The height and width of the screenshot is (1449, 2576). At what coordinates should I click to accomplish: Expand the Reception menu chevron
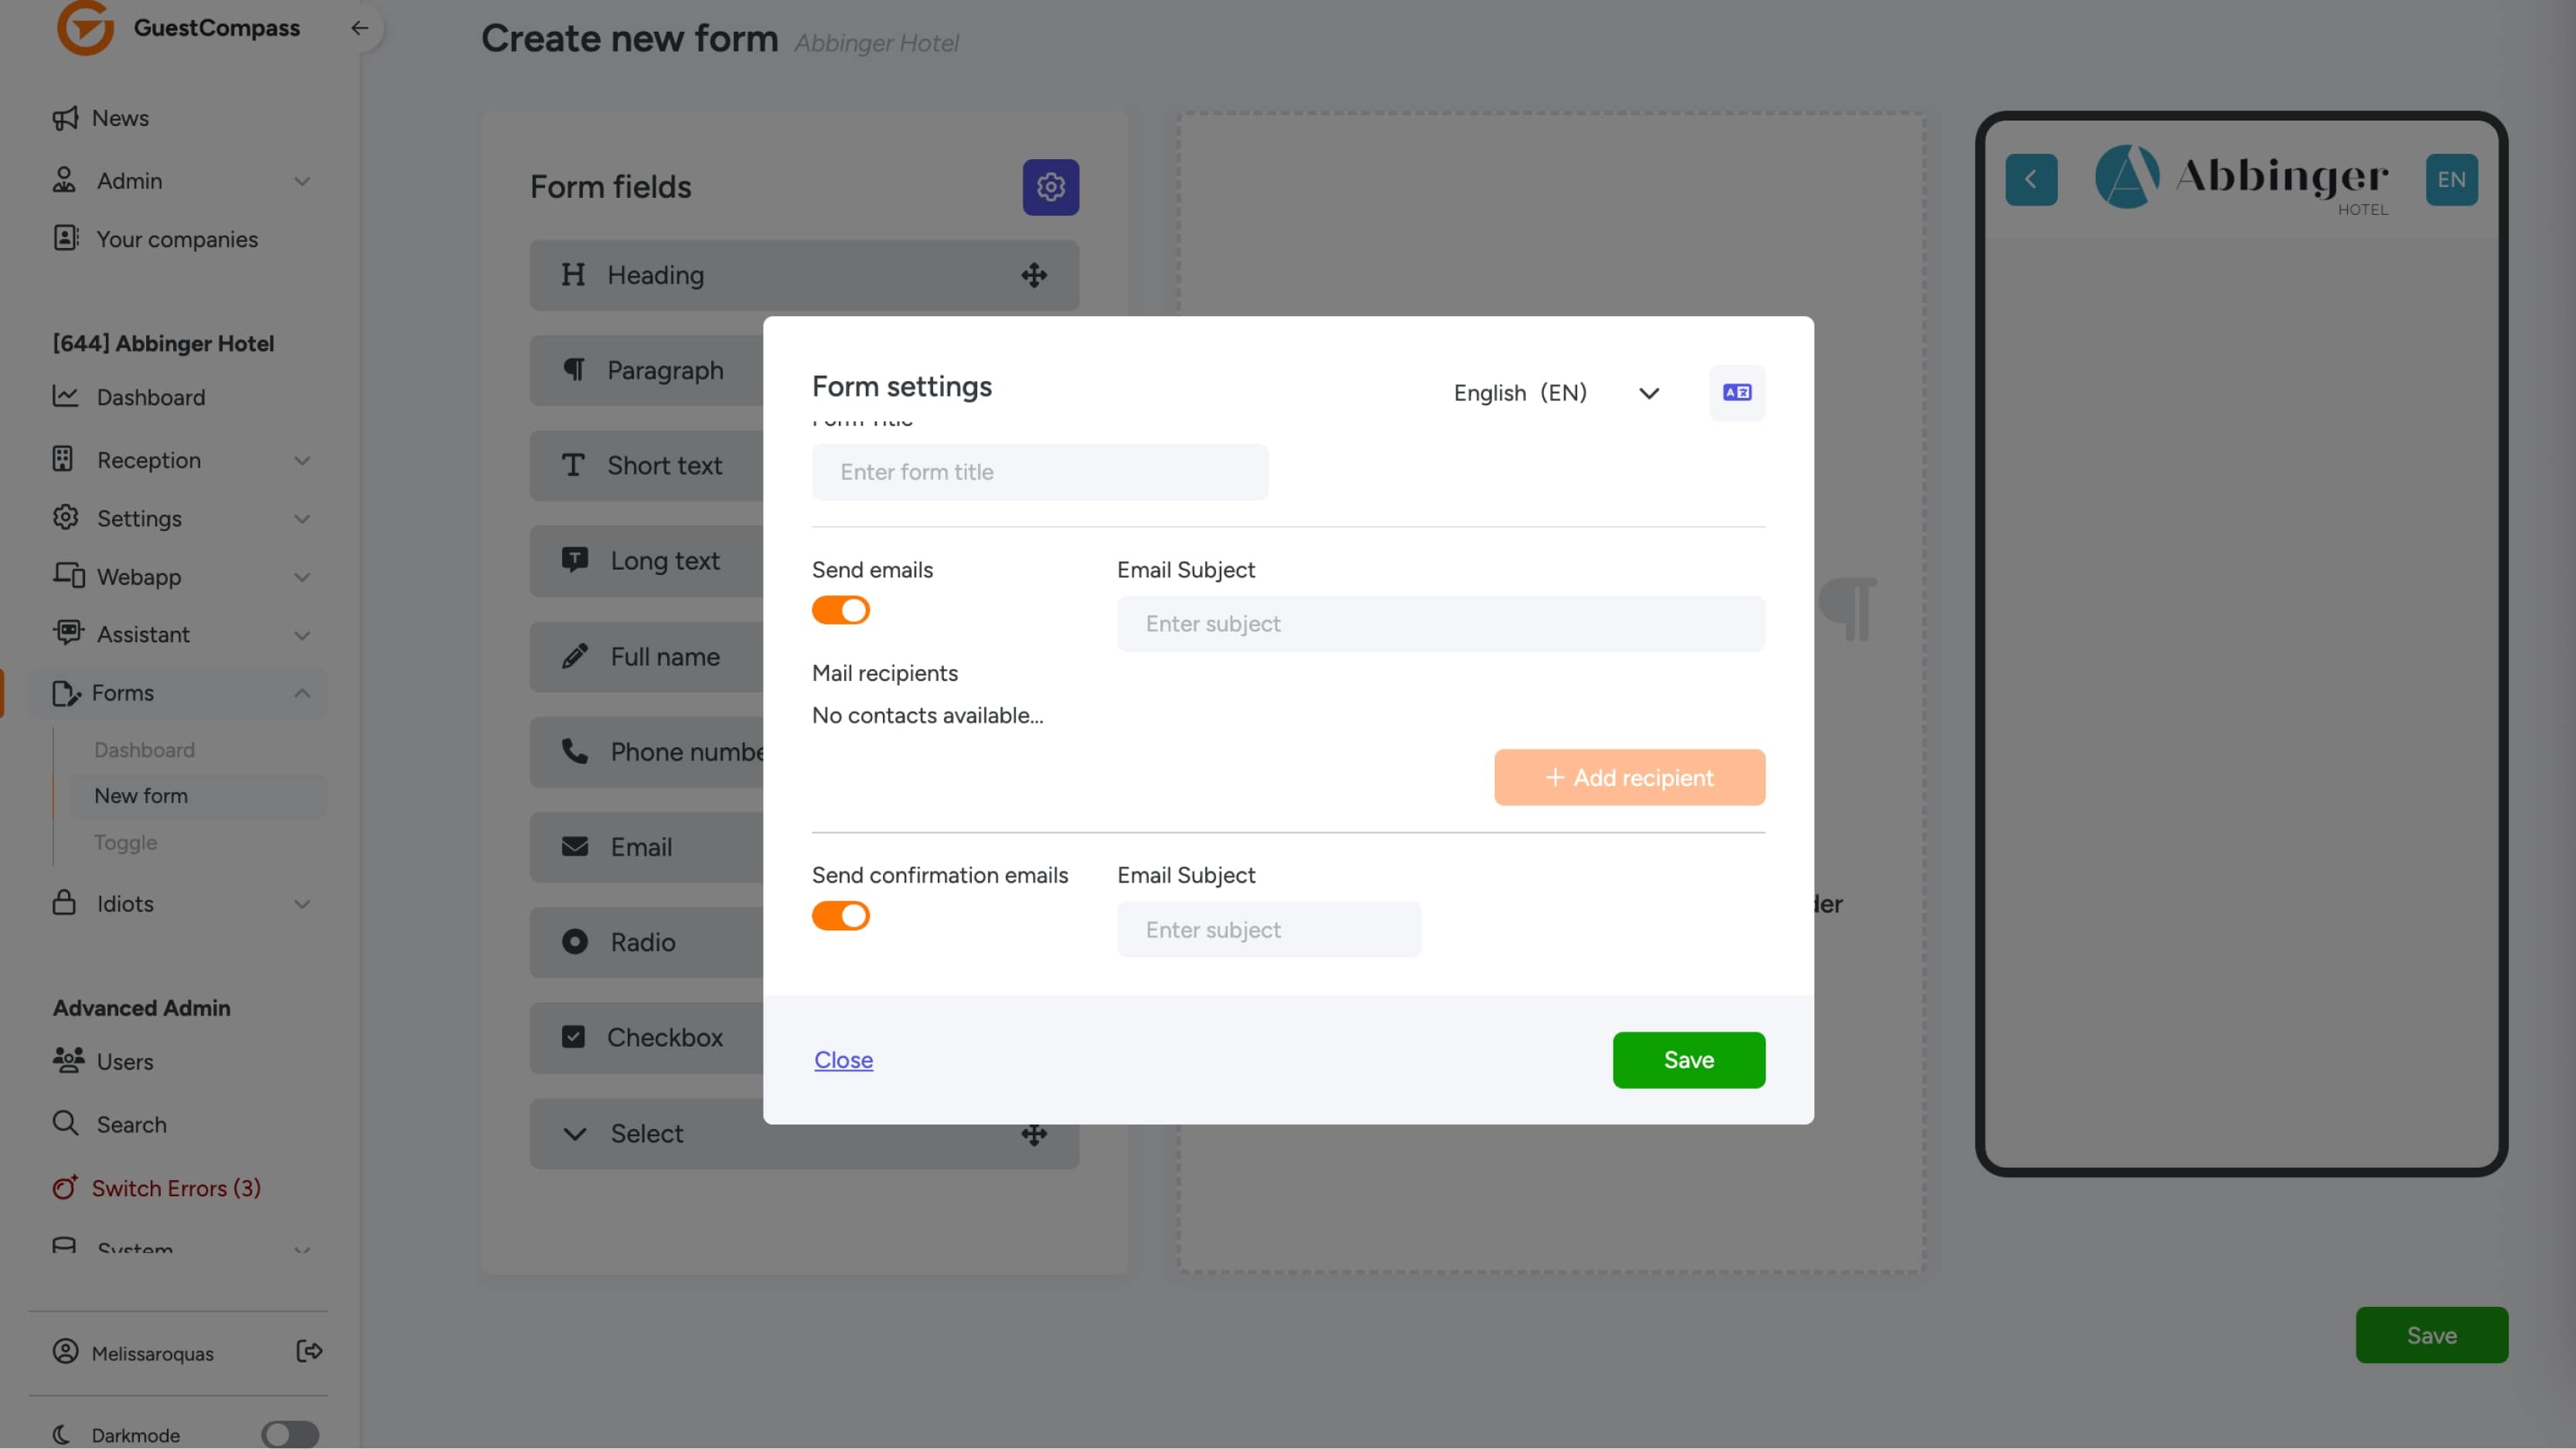(302, 461)
